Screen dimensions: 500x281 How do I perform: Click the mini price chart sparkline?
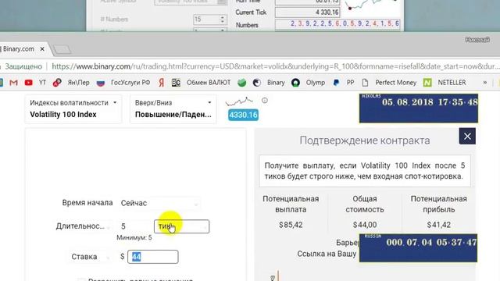click(239, 101)
